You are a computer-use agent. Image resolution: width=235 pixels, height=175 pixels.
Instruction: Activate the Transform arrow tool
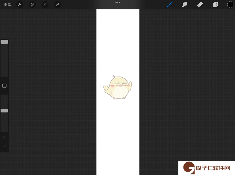coord(57,5)
